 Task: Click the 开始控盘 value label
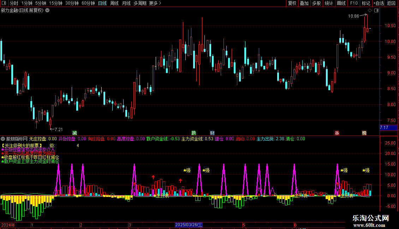(x=72, y=139)
